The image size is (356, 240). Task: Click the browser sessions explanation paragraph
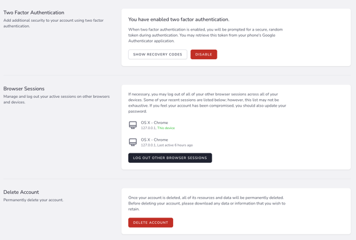[x=207, y=103]
